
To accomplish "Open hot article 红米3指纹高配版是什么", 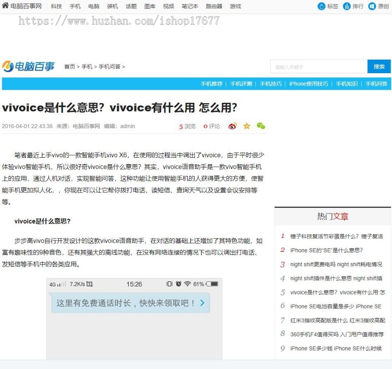I will 338,320.
